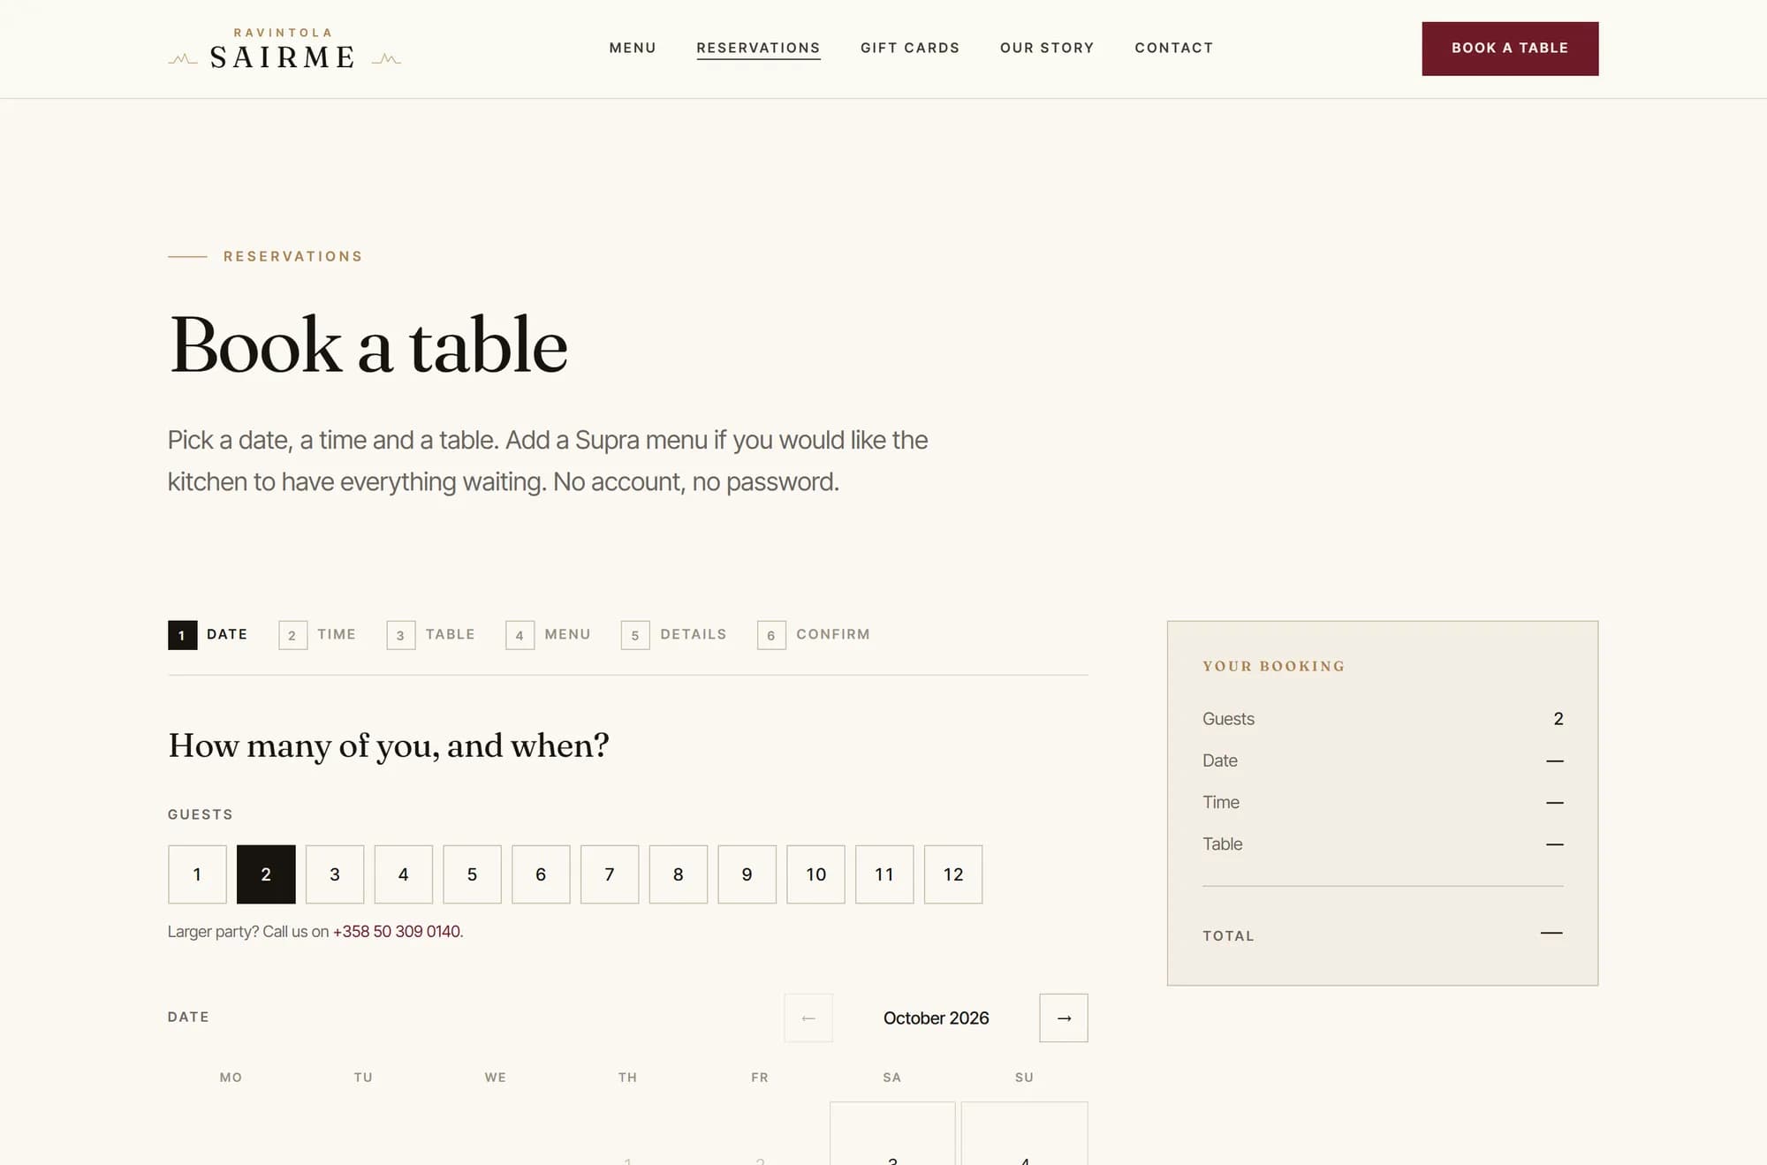The height and width of the screenshot is (1165, 1767).
Task: Choose 5 guests
Action: [472, 874]
